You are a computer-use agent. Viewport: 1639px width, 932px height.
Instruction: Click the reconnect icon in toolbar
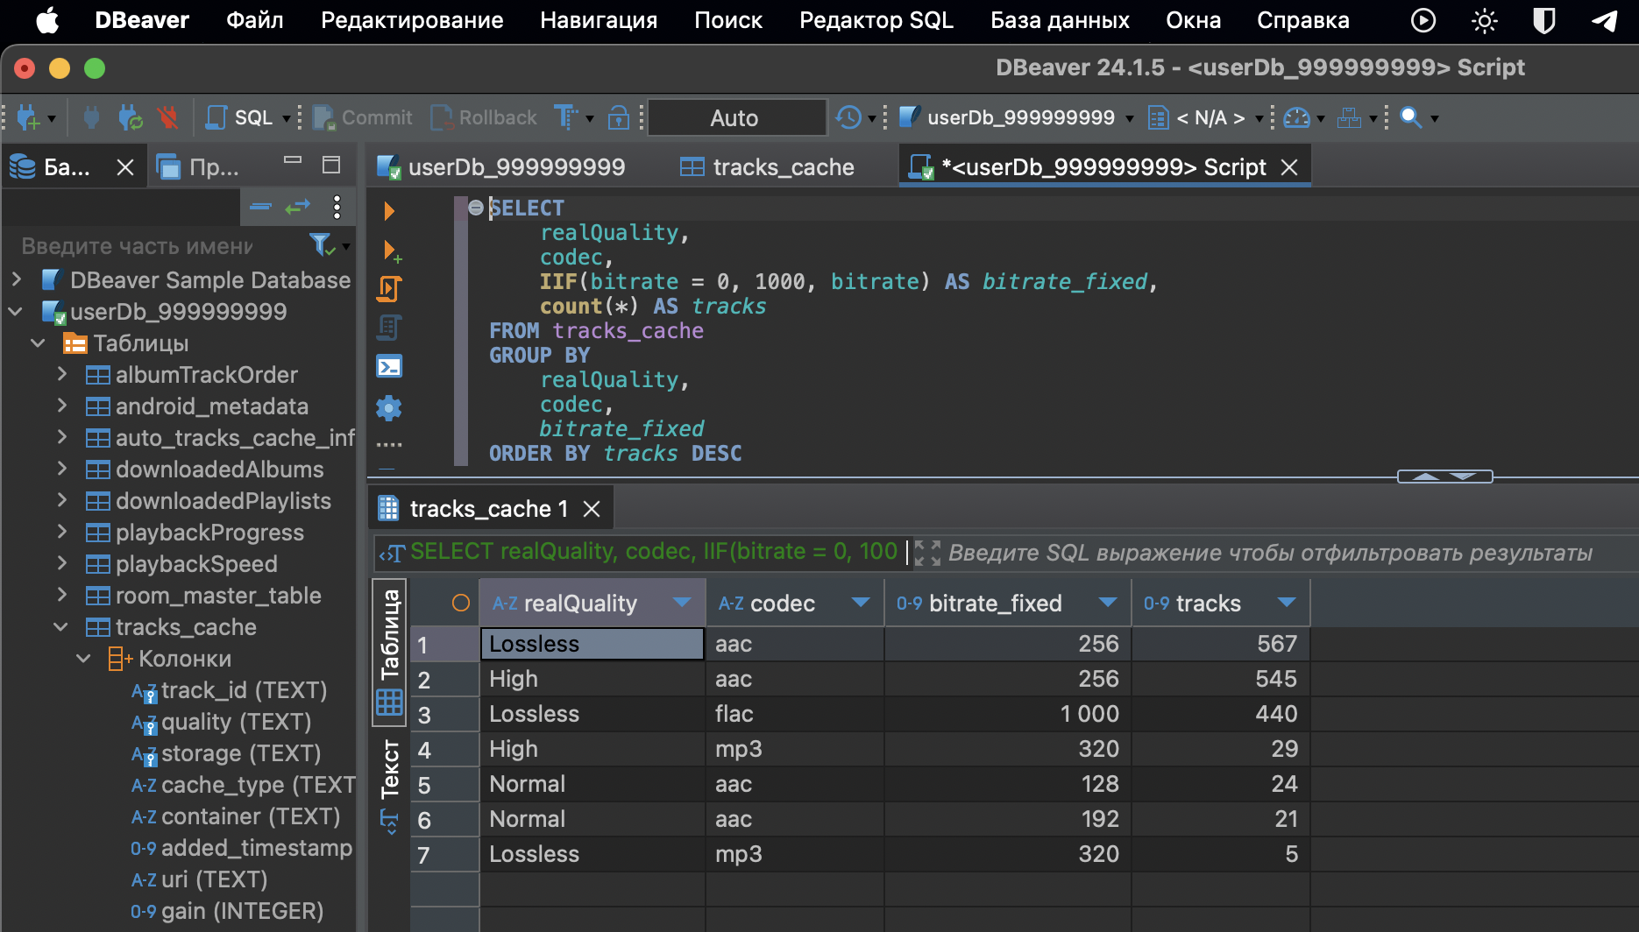point(131,117)
